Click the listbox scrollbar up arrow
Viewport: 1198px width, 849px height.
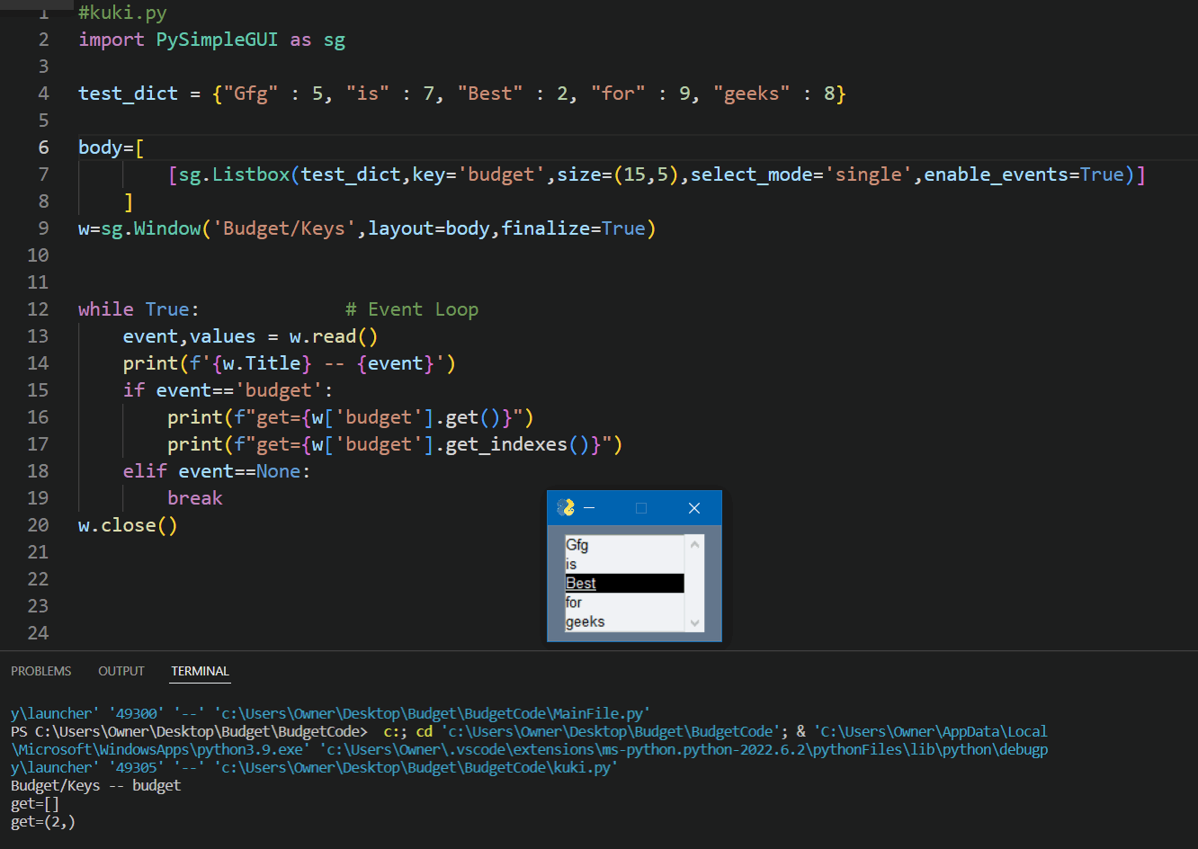[x=693, y=542]
